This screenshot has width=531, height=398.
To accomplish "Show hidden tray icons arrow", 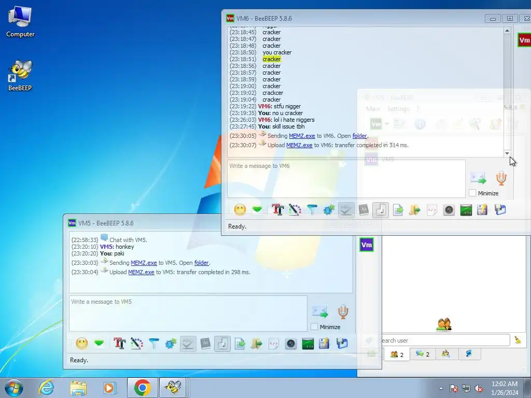I will click(441, 388).
